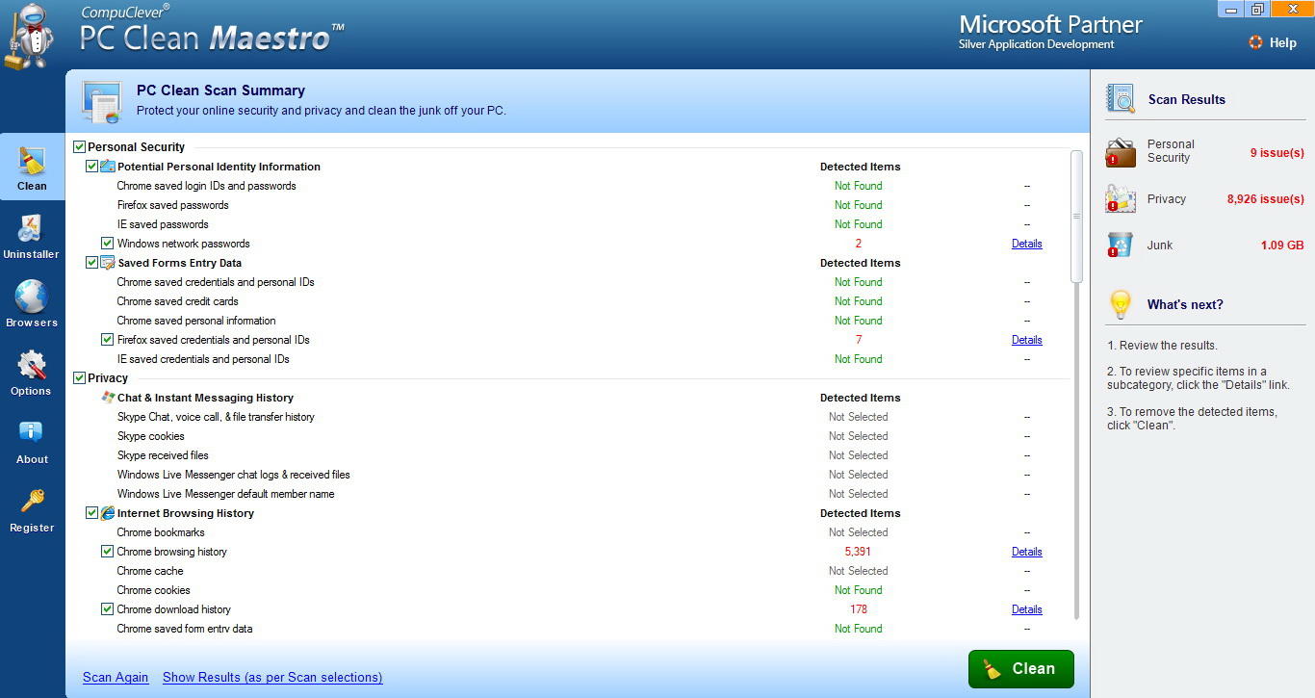Uncheck the Privacy group checkbox
The image size is (1315, 698).
click(80, 378)
